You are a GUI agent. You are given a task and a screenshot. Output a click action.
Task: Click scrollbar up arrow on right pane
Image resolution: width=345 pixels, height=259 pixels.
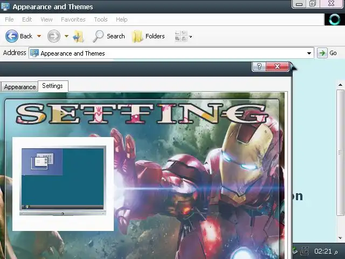pyautogui.click(x=340, y=85)
